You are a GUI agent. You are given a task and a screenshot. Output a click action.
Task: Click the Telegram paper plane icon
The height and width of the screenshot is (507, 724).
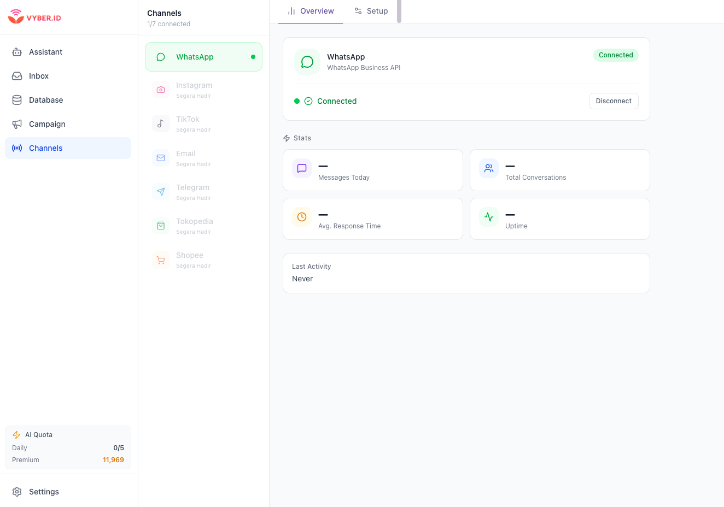click(x=161, y=192)
